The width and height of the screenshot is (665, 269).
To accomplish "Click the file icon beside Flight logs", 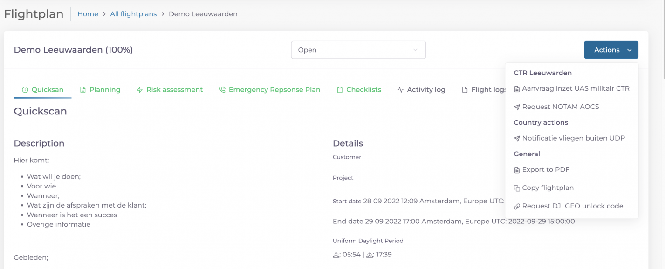I will 465,90.
